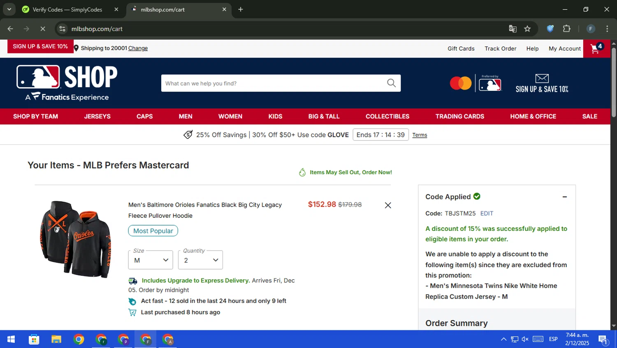The height and width of the screenshot is (348, 617).
Task: Click the express delivery truck icon
Action: click(x=133, y=281)
